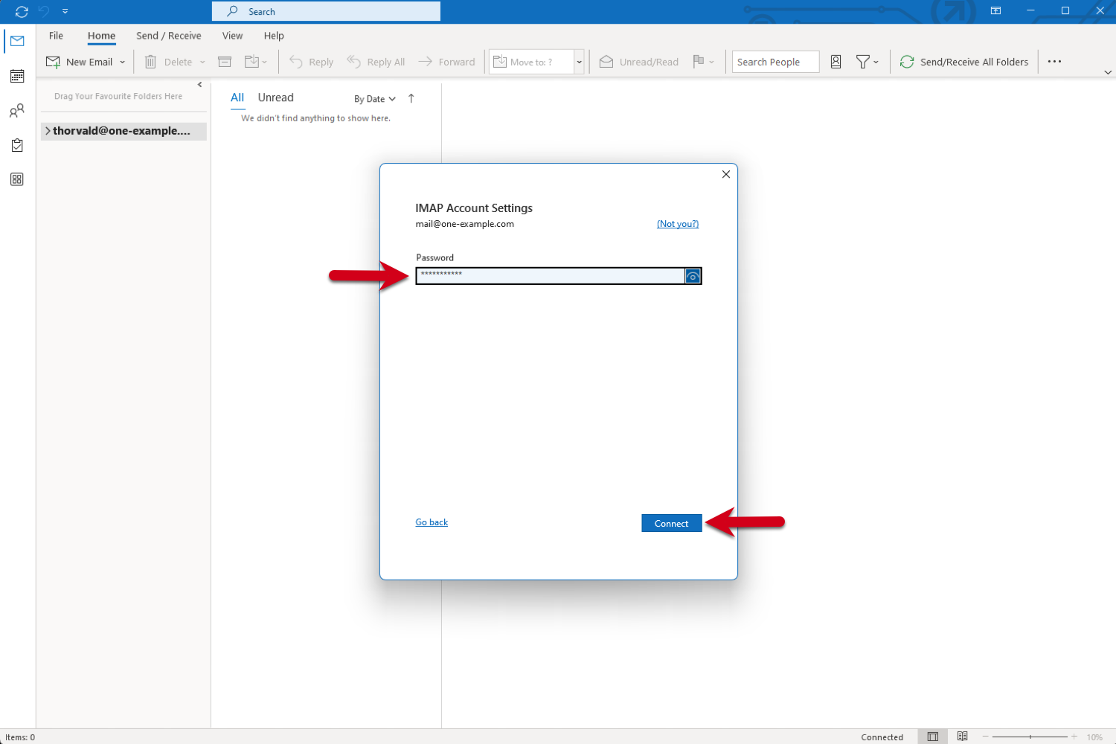Viewport: 1116px width, 744px height.
Task: Open the Move to dropdown arrow
Action: click(x=579, y=62)
